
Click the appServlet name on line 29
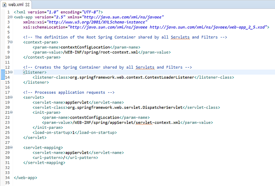[77, 153]
